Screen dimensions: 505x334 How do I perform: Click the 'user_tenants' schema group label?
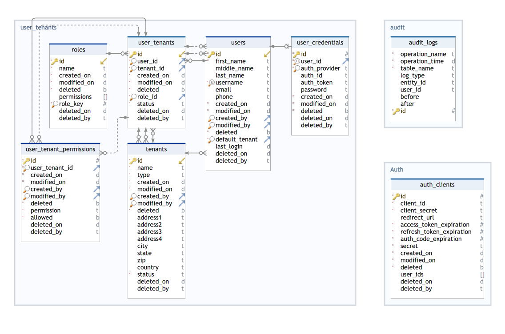(x=38, y=28)
